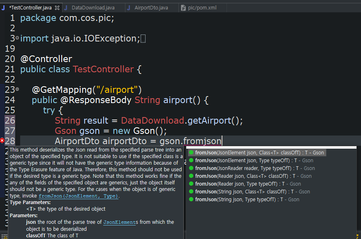This screenshot has width=361, height=239.
Task: Click the getAirport() method call
Action: tap(213, 121)
